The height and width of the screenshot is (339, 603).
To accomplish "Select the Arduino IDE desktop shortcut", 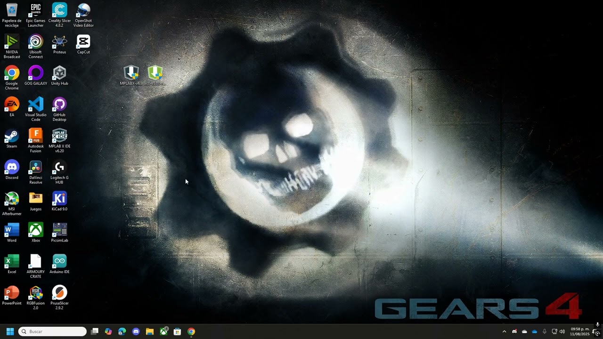I will 59,264.
